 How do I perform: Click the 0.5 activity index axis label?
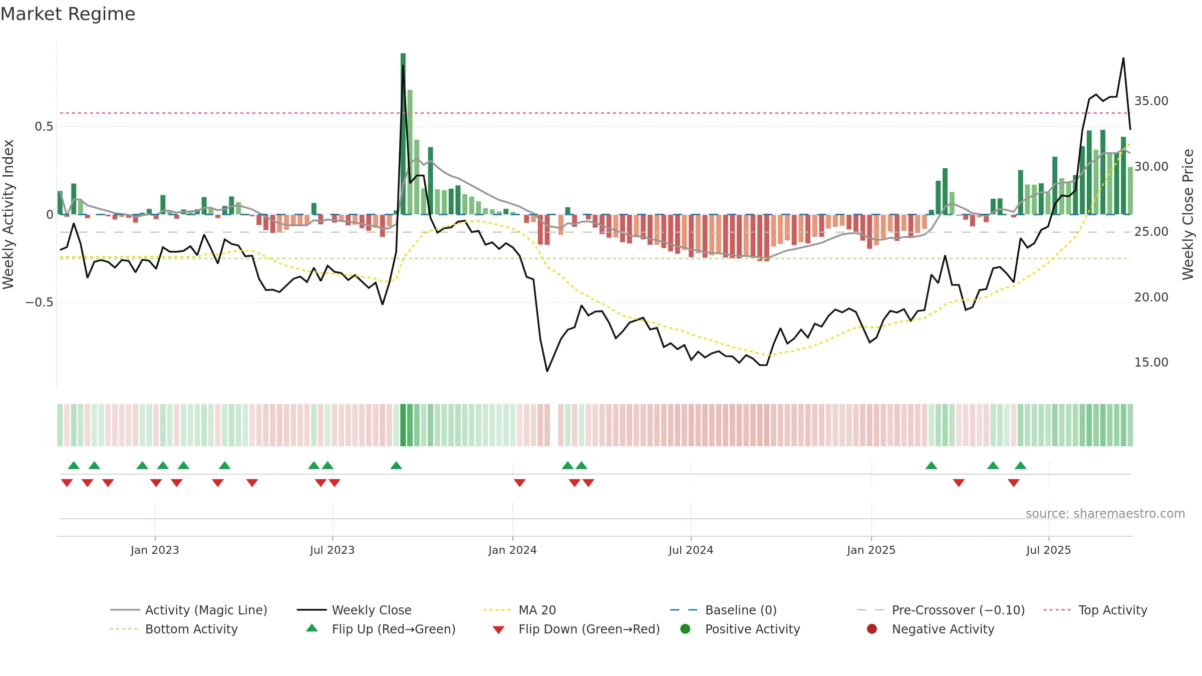click(44, 126)
